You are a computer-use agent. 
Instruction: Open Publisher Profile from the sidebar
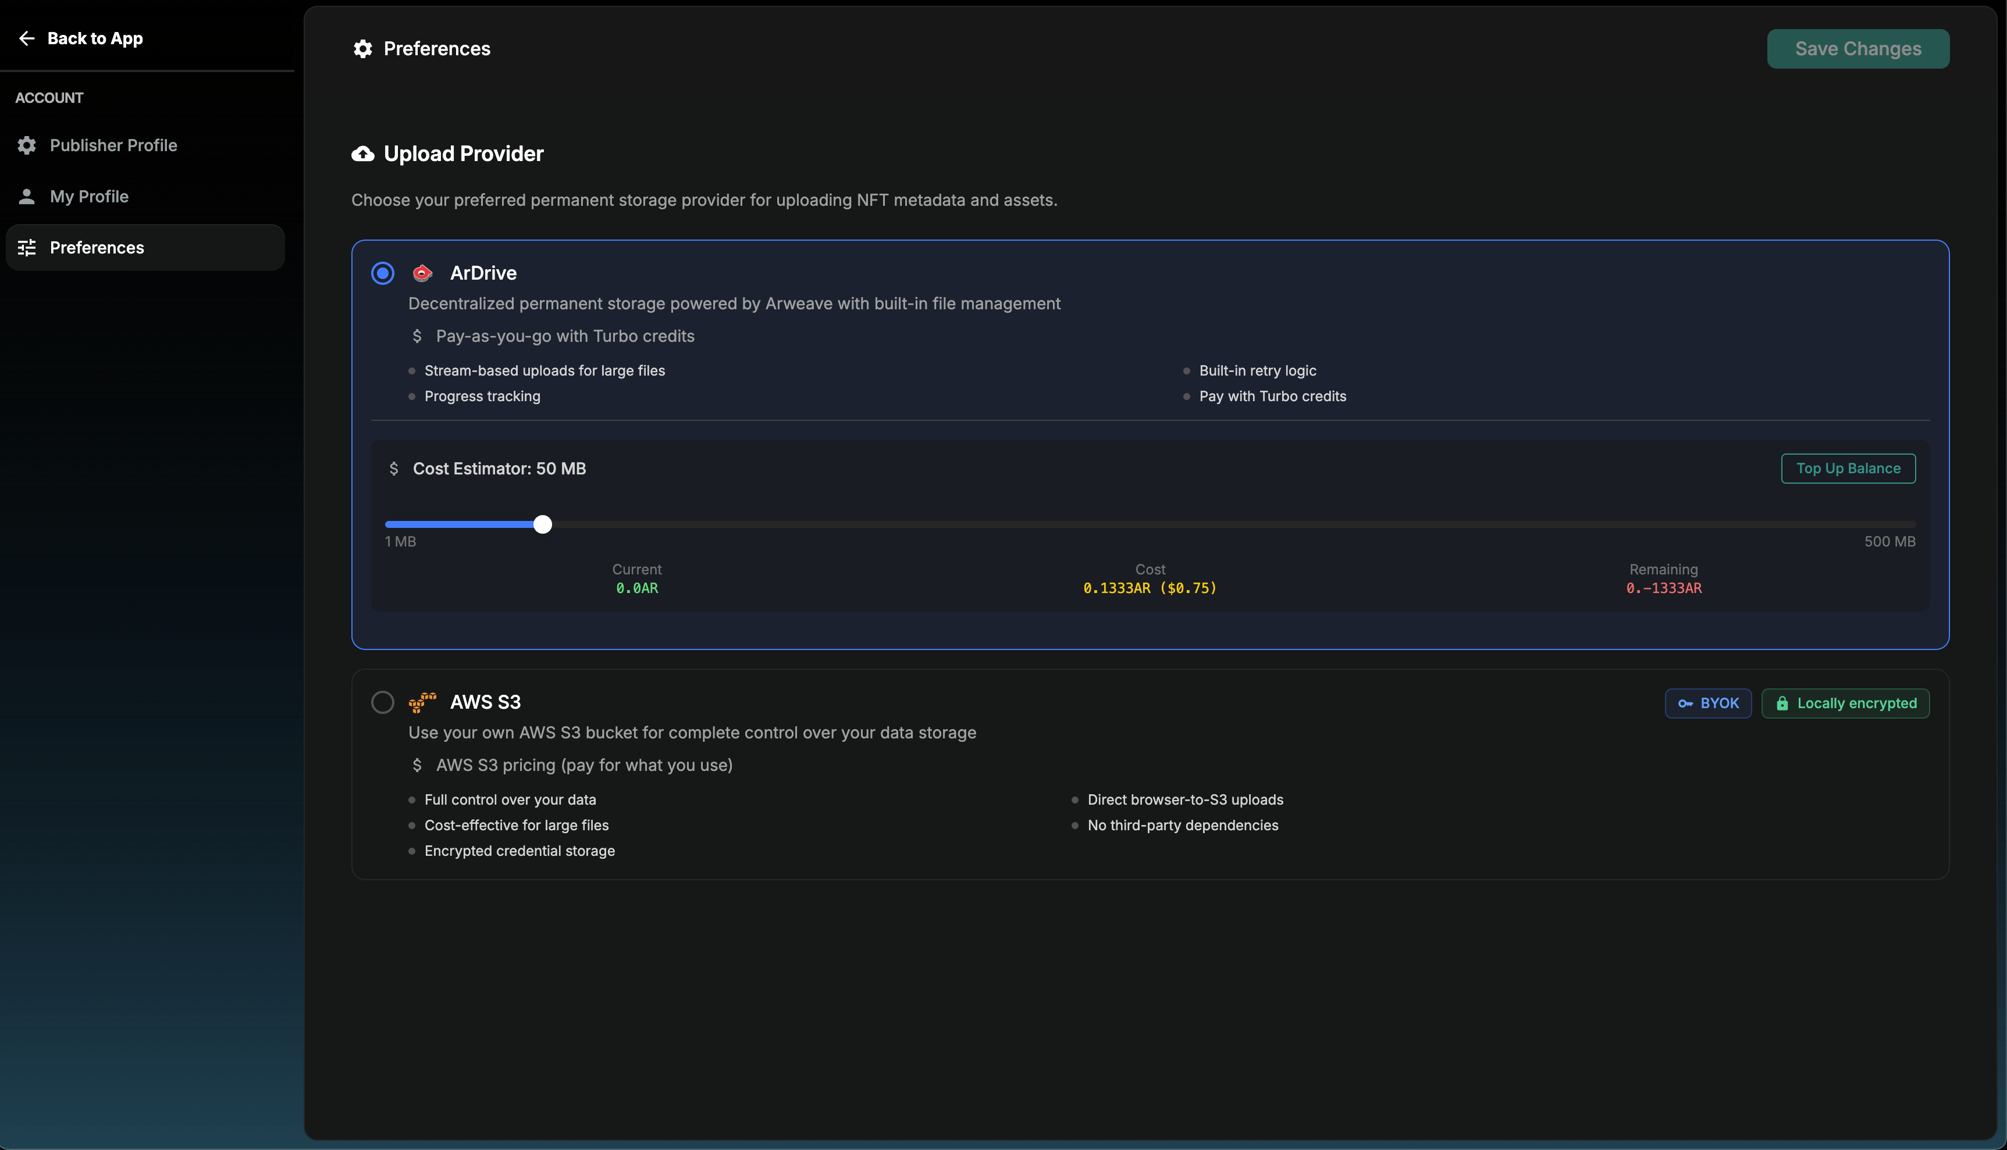113,145
